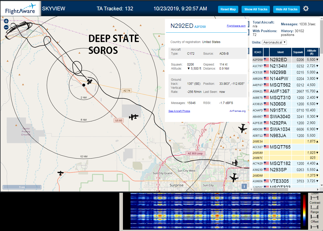Open the Units dropdown set to Aeronautical
This screenshot has height=231, width=323.
(274, 42)
